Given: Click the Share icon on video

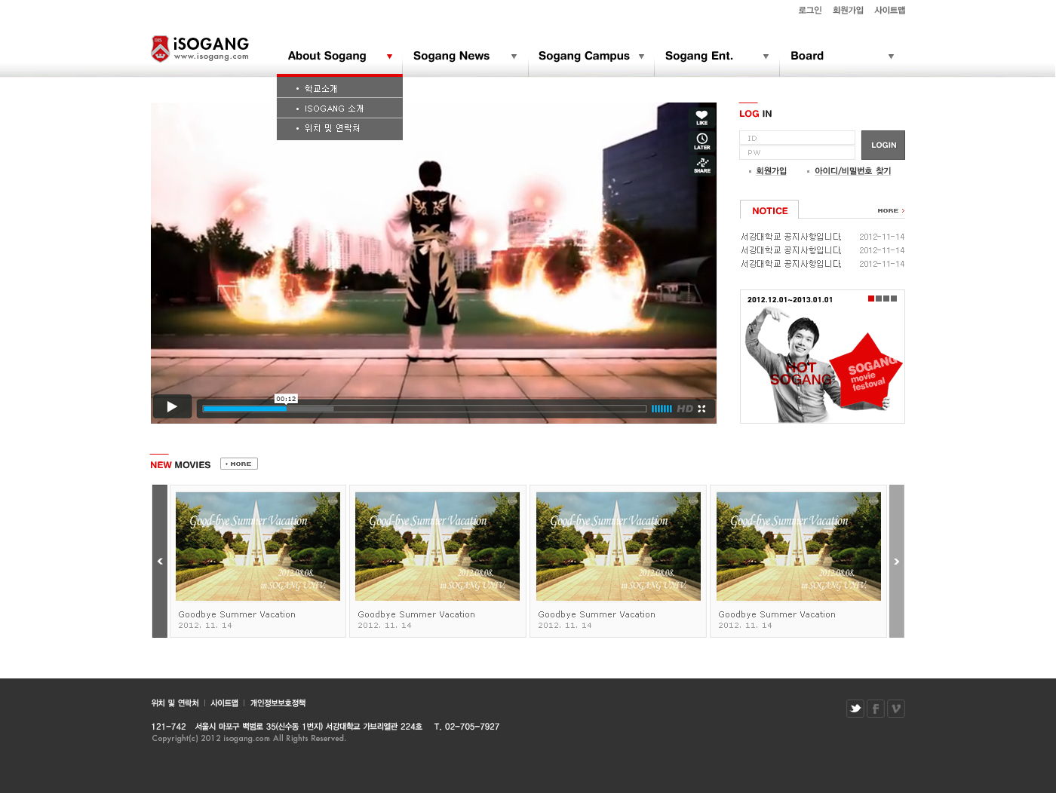Looking at the screenshot, I should coord(701,164).
